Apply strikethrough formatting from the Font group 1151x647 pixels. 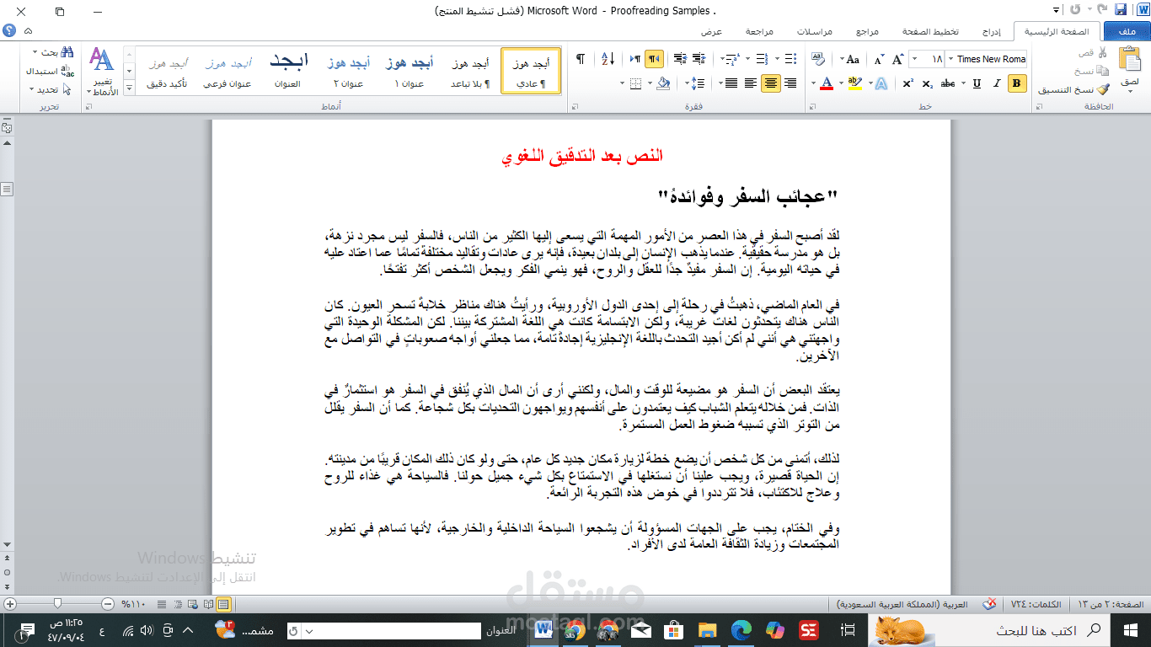coord(948,83)
